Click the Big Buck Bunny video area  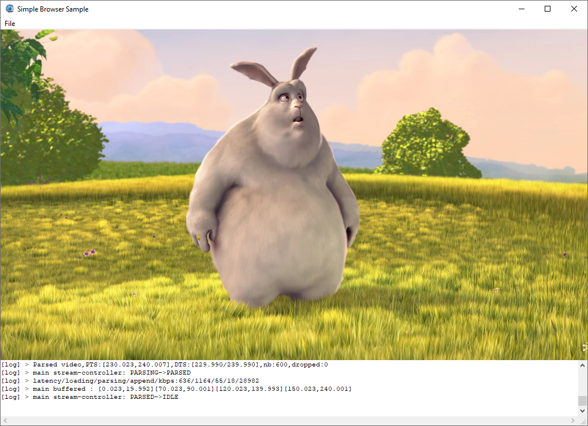tap(293, 195)
